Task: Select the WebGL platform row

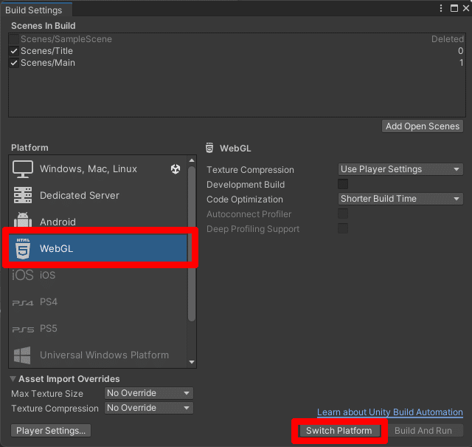Action: click(98, 248)
